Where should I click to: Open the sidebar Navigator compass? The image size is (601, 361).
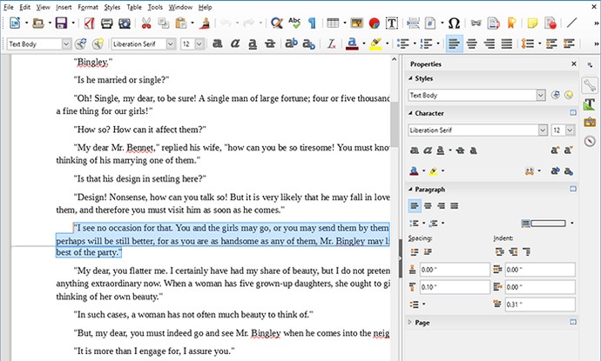[590, 141]
